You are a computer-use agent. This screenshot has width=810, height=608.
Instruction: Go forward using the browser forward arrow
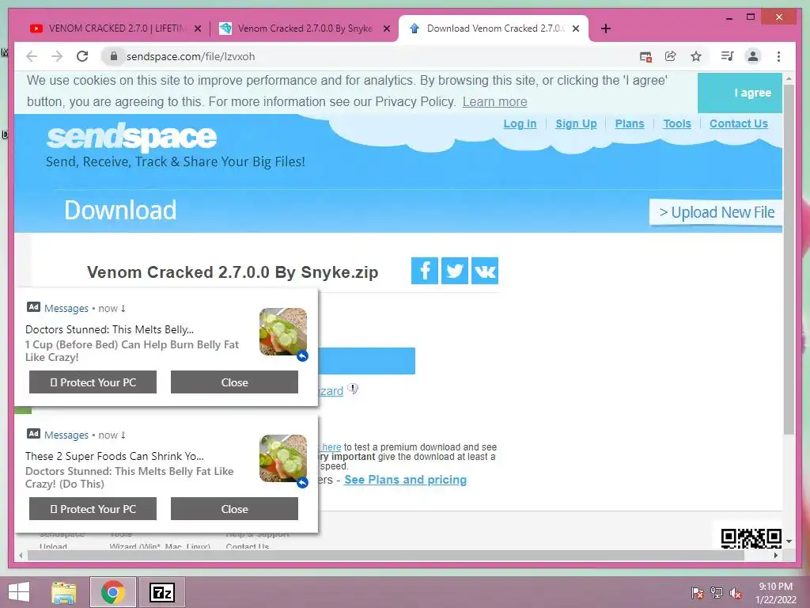[x=57, y=56]
